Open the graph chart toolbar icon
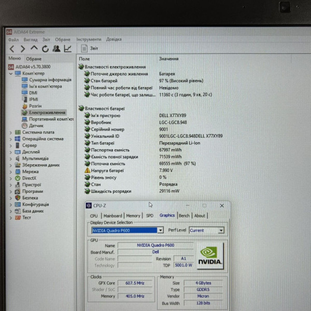311x311 pixels. pyautogui.click(x=68, y=49)
